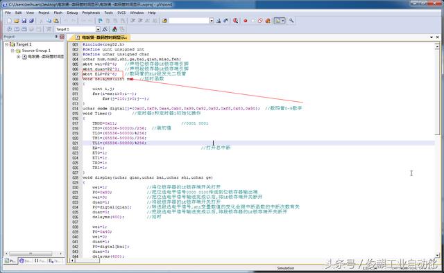Click the Find in Files icon beside the search box
The width and height of the screenshot is (444, 273).
(219, 21)
